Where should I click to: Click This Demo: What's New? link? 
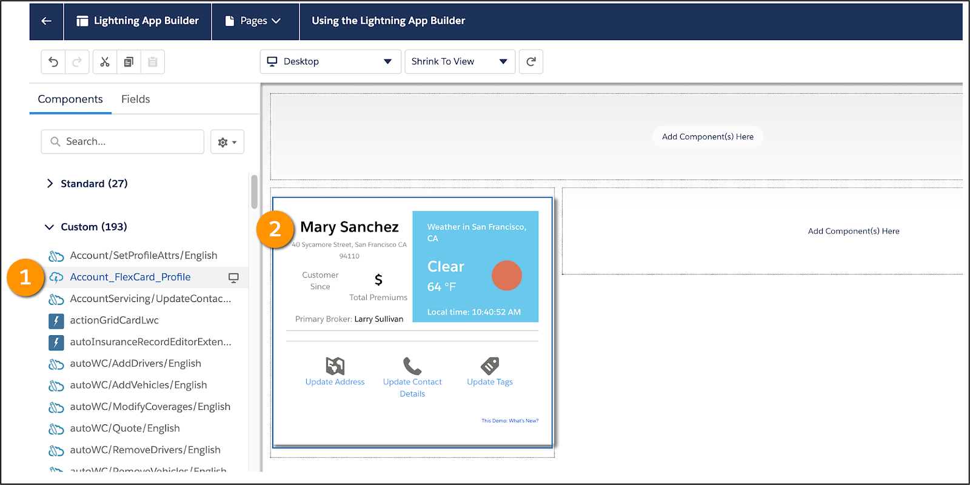tap(510, 420)
